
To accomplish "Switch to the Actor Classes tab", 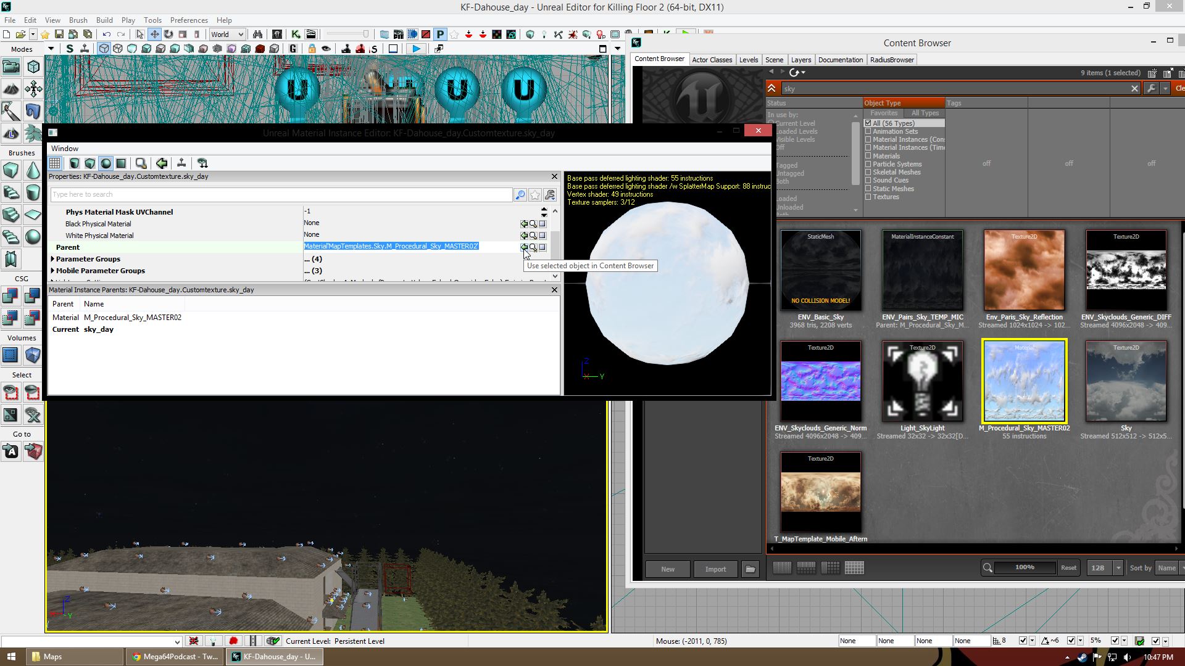I will coord(712,60).
